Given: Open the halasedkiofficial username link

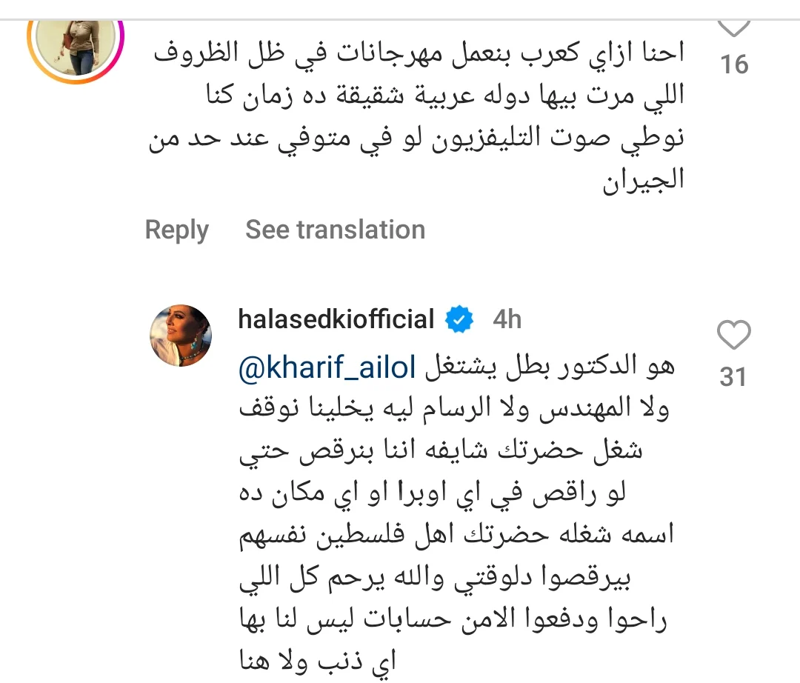Looking at the screenshot, I should (x=336, y=320).
